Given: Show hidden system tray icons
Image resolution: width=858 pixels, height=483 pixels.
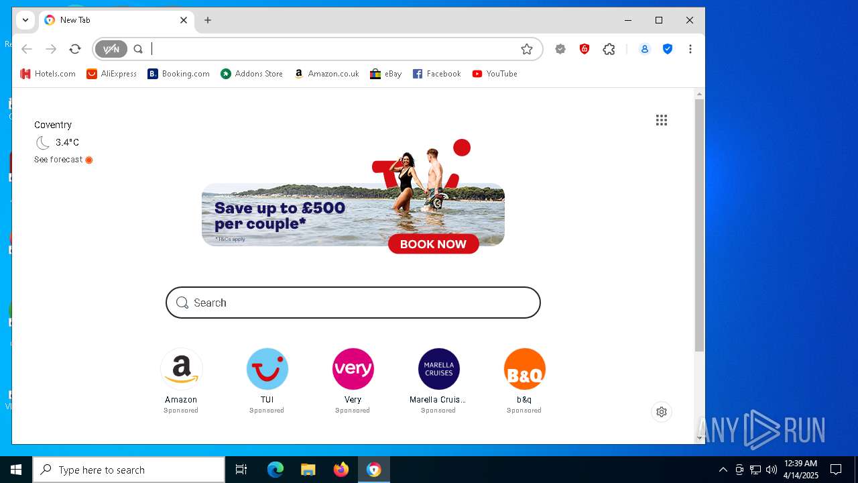Looking at the screenshot, I should pyautogui.click(x=723, y=470).
